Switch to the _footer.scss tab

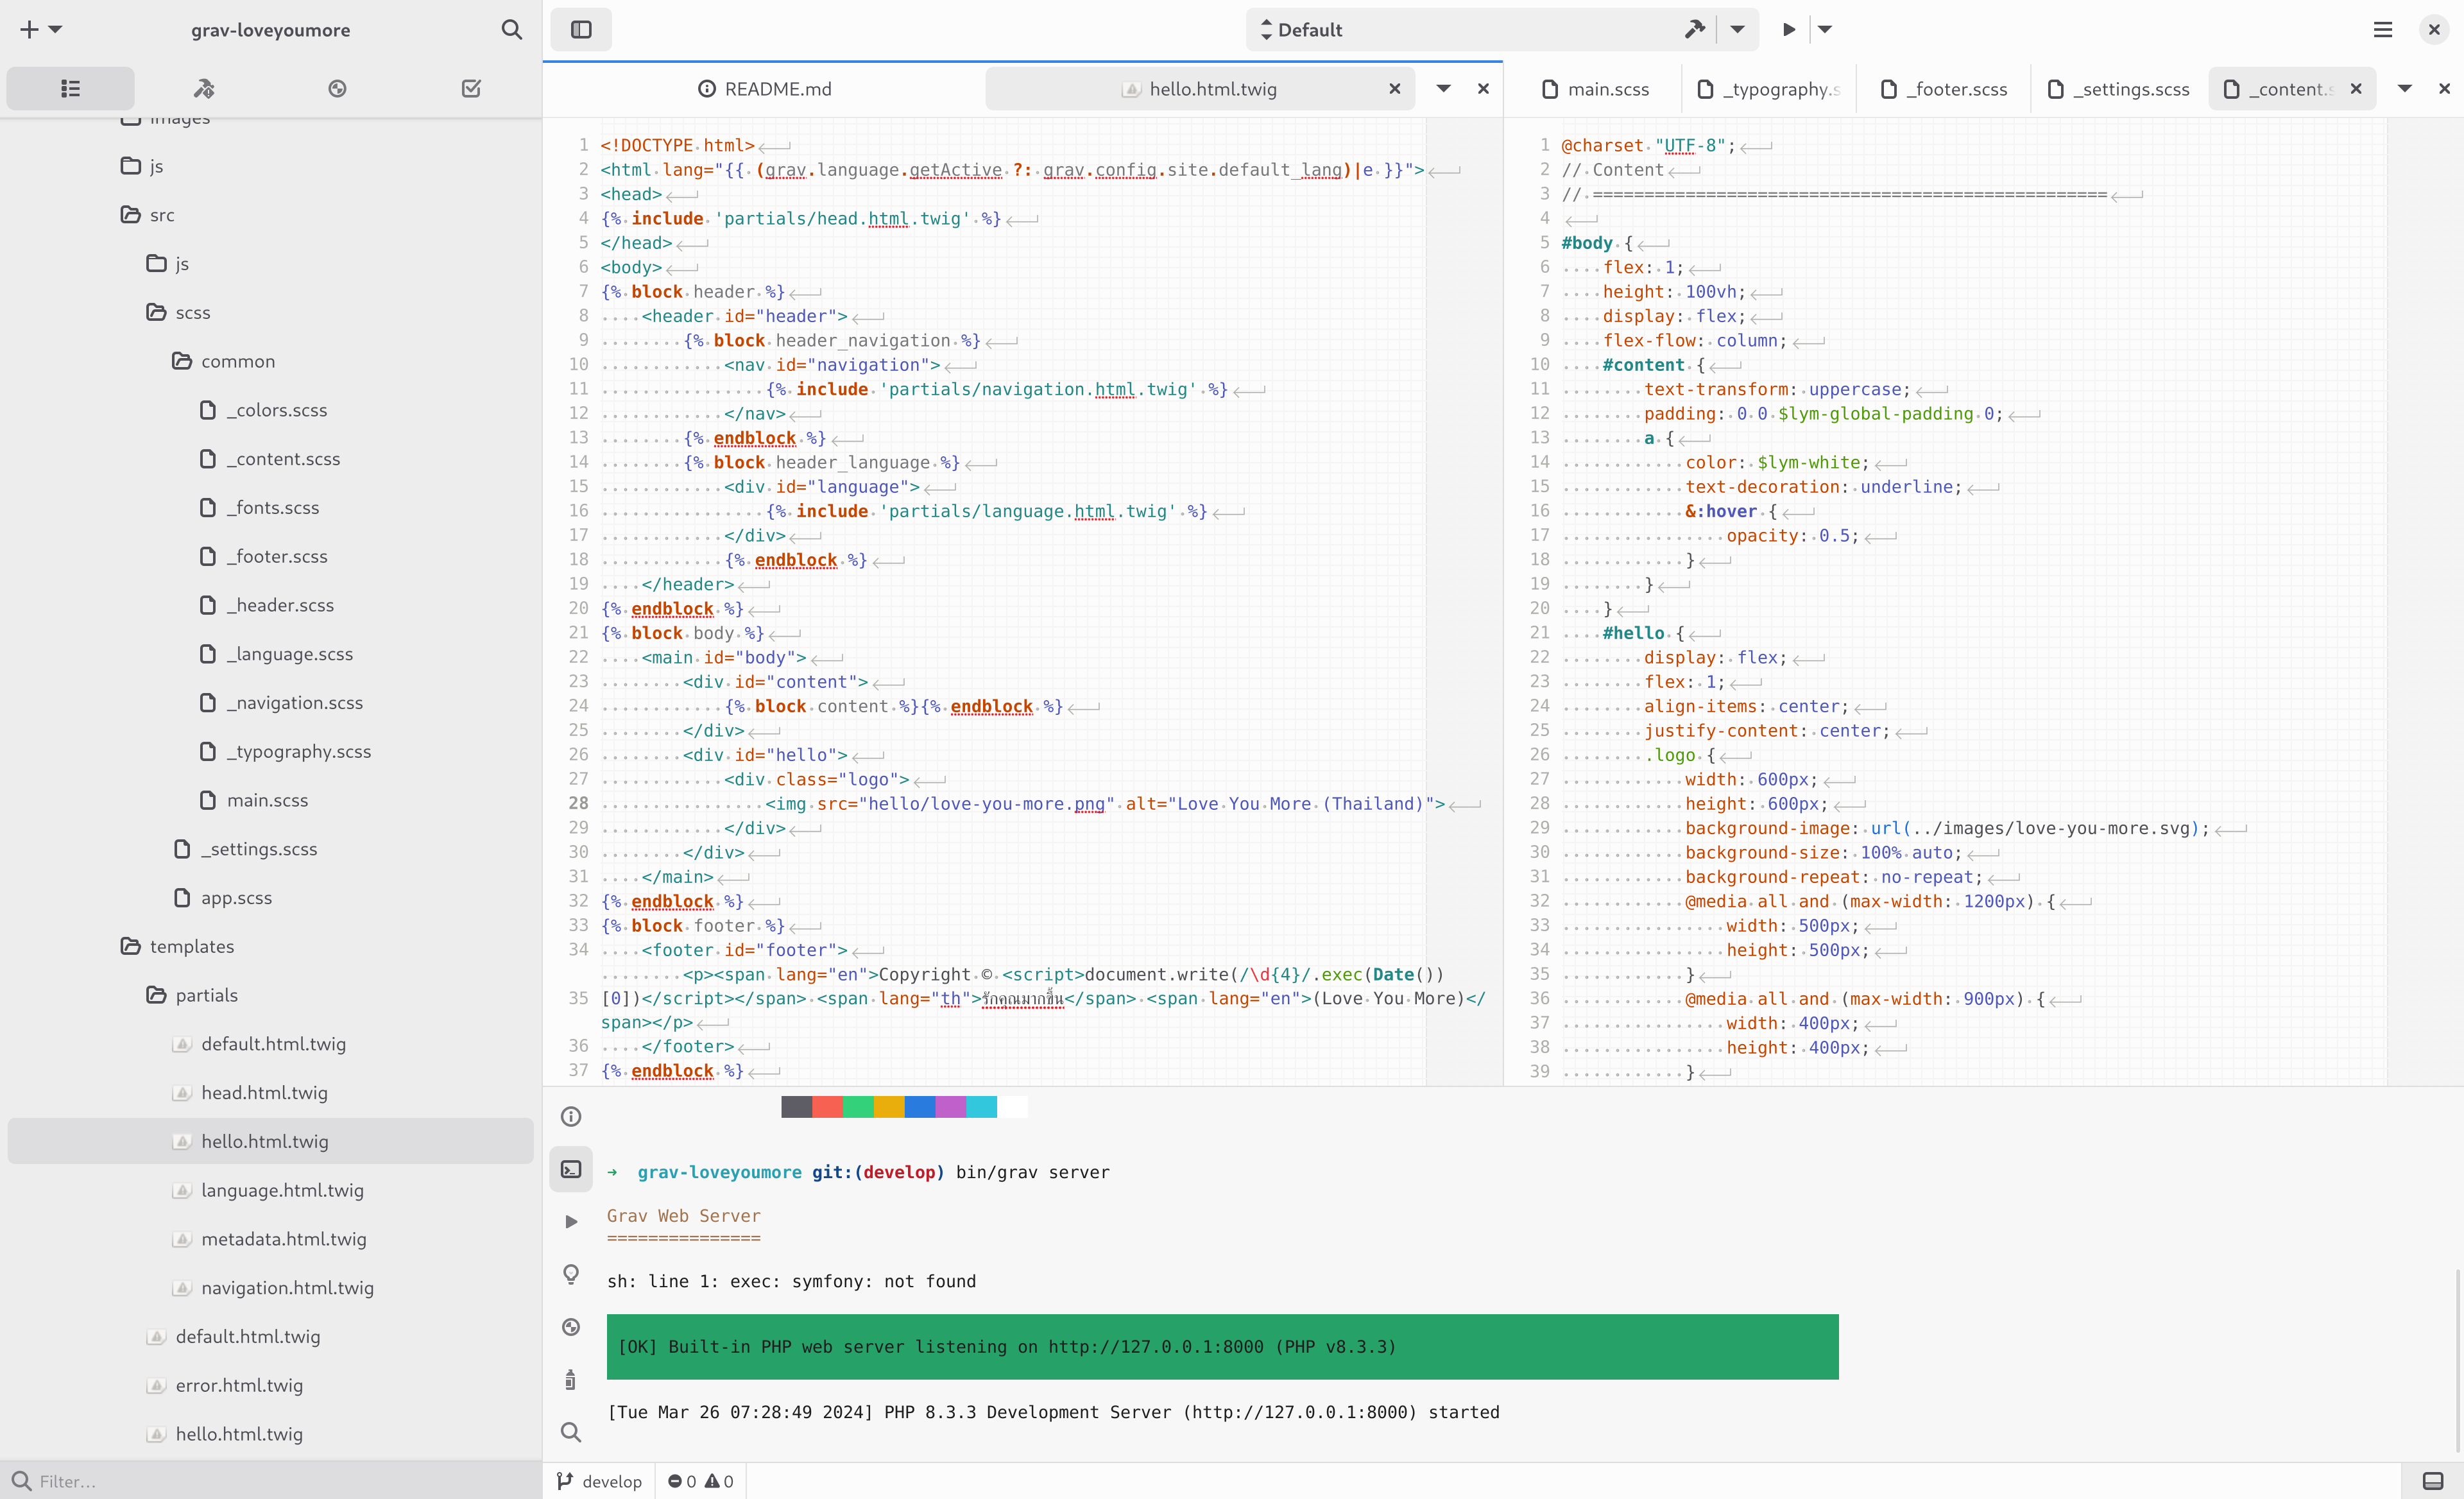(1944, 89)
